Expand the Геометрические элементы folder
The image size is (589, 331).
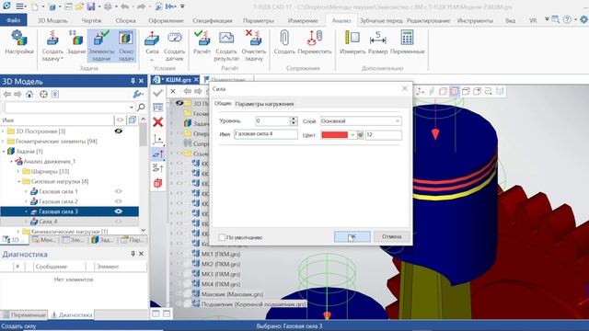click(4, 142)
